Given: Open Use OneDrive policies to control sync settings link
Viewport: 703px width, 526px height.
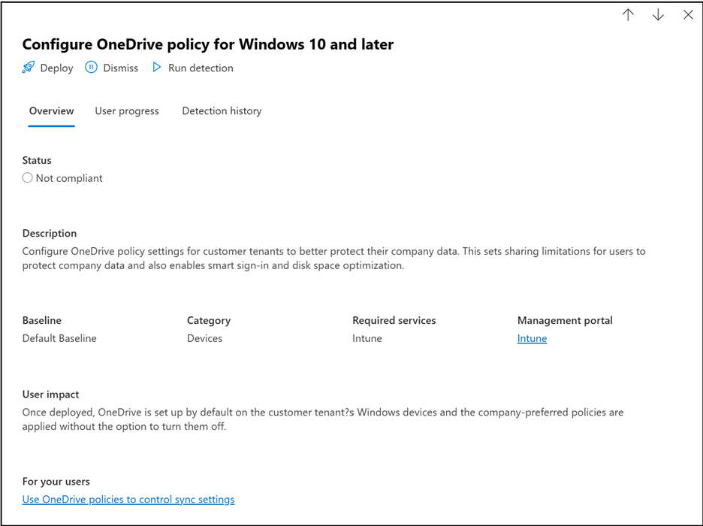Looking at the screenshot, I should 128,499.
